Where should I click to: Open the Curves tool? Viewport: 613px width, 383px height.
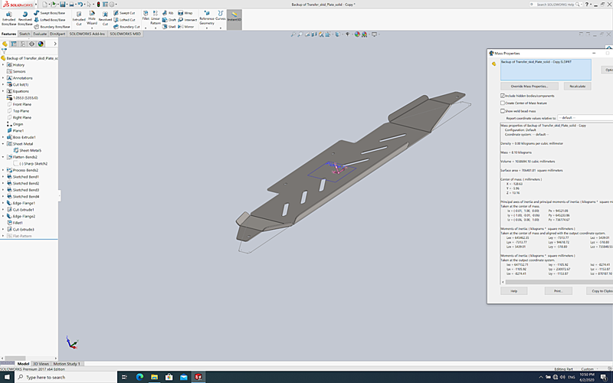pyautogui.click(x=221, y=18)
